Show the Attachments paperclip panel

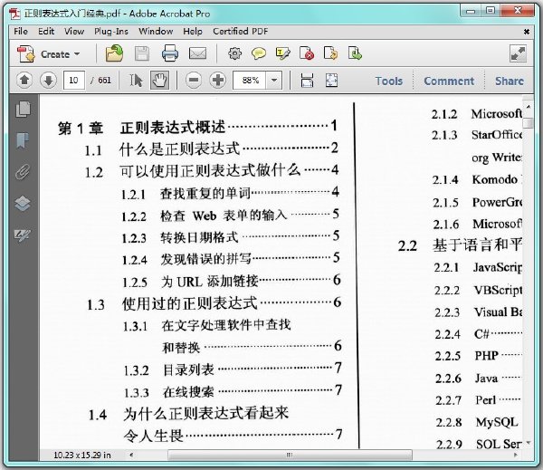coord(23,171)
